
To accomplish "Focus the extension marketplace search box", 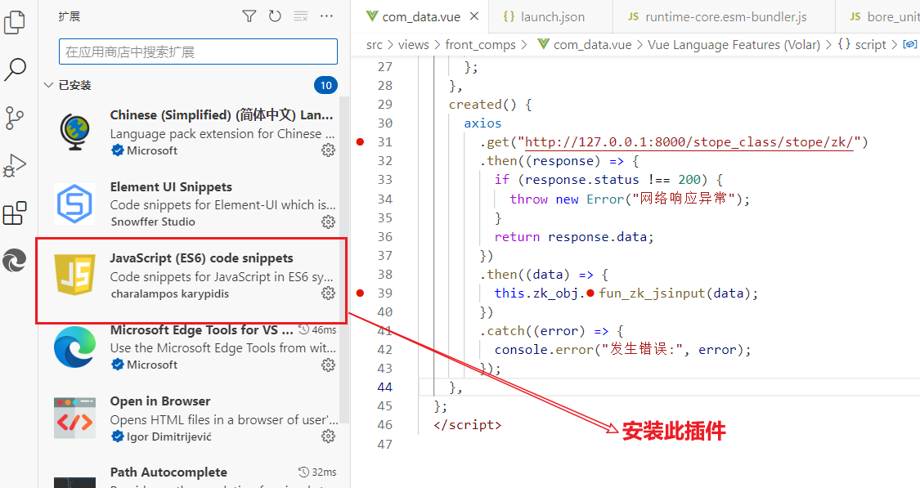I will click(x=199, y=51).
